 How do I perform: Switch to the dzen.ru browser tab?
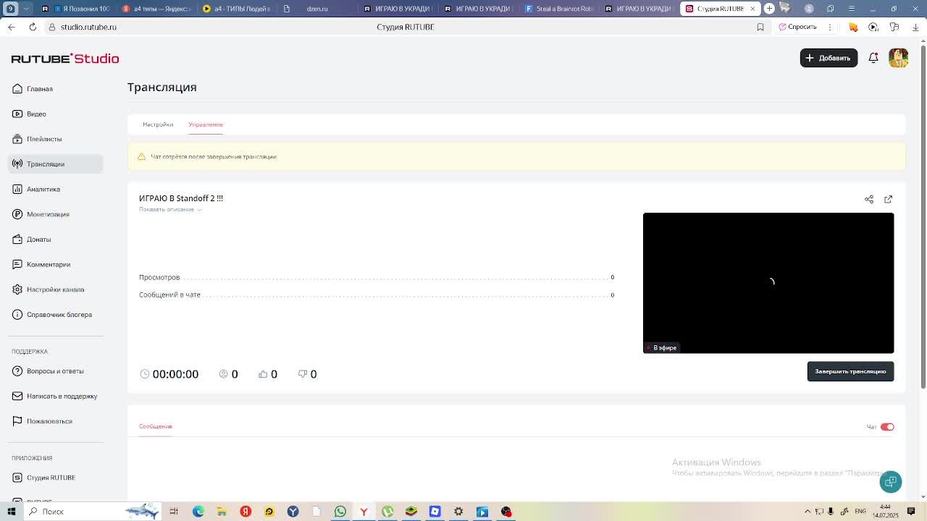coord(317,9)
